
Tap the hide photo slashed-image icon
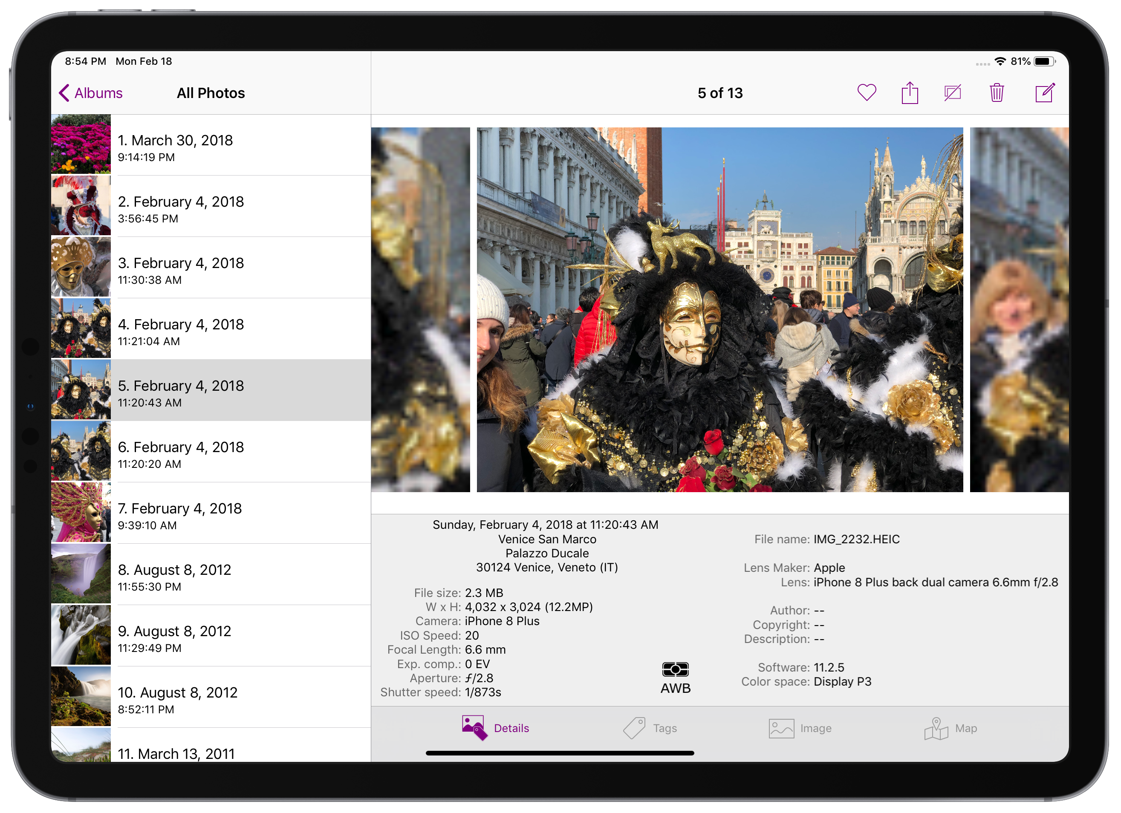point(953,93)
